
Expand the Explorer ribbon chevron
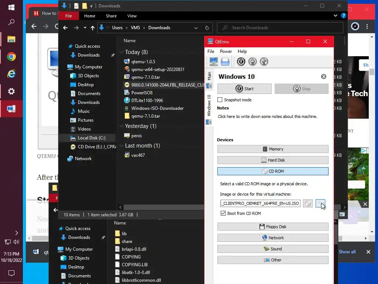pyautogui.click(x=335, y=16)
